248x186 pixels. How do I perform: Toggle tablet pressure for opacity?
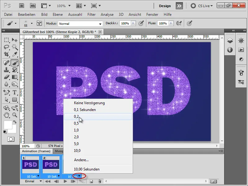(141, 24)
